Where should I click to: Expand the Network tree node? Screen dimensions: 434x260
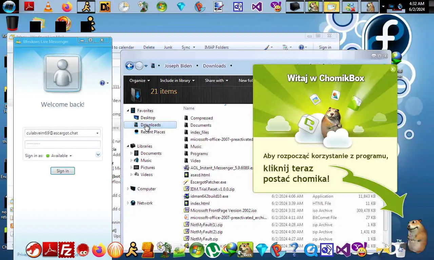(x=128, y=203)
